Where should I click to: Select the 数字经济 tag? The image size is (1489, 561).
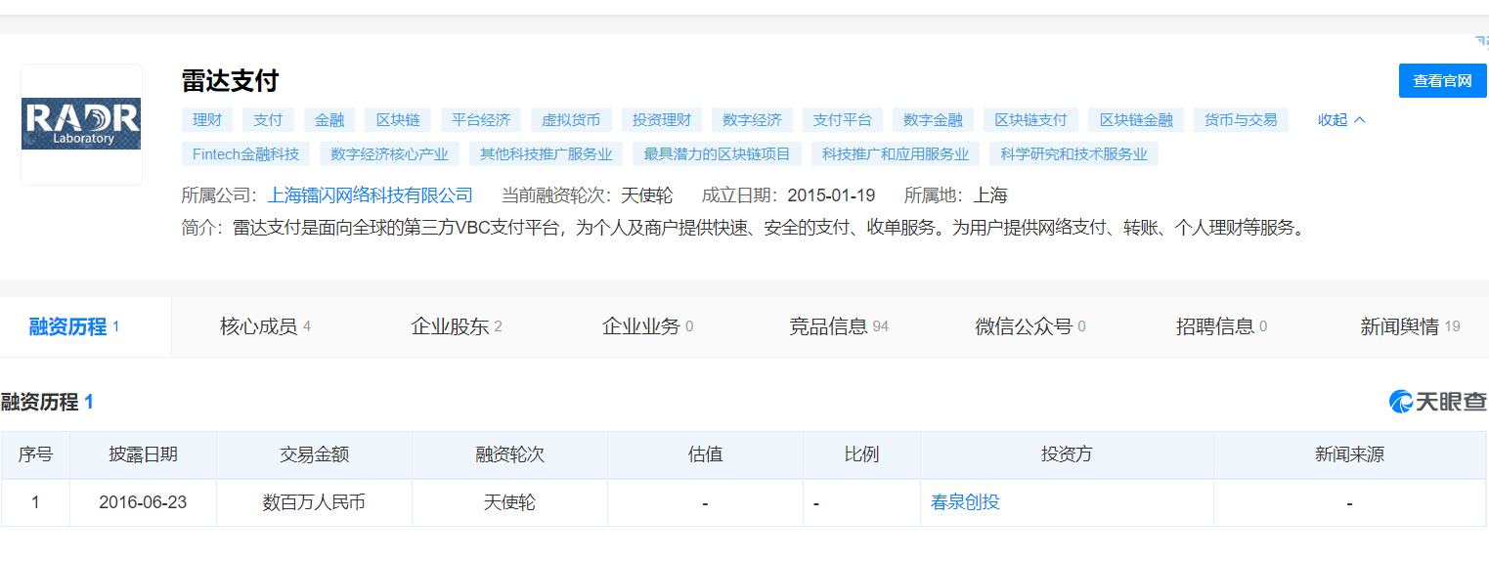[752, 120]
